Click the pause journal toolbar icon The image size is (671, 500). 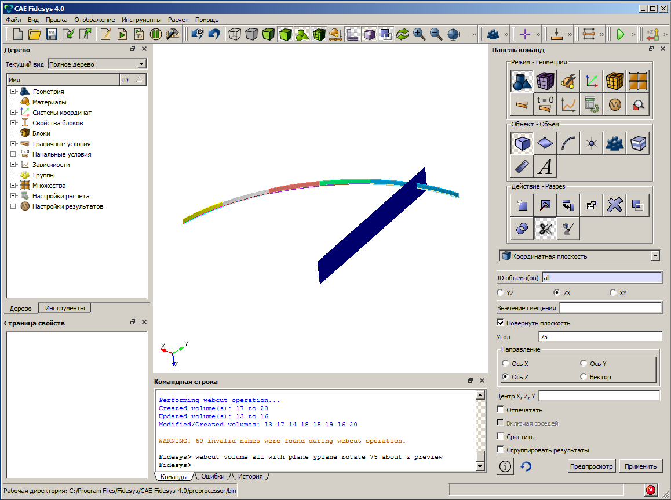(156, 34)
